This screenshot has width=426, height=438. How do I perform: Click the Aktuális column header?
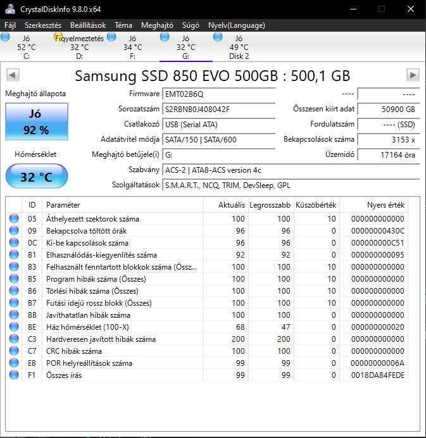point(226,204)
